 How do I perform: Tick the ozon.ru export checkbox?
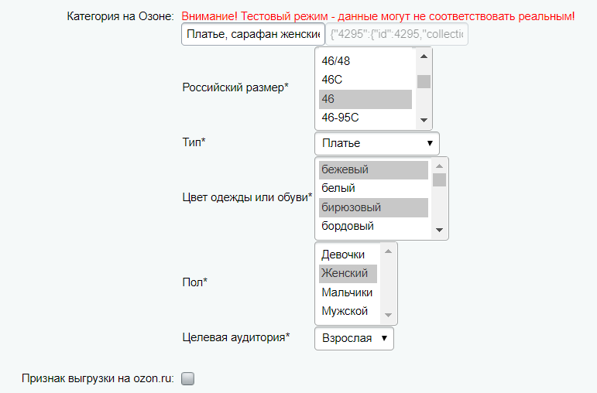click(187, 379)
